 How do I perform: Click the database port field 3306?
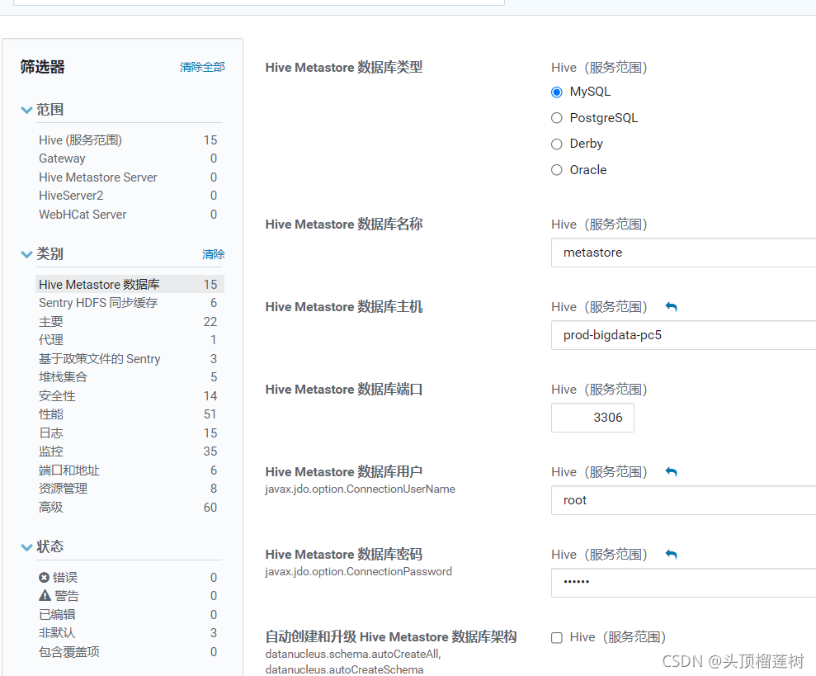coord(592,417)
